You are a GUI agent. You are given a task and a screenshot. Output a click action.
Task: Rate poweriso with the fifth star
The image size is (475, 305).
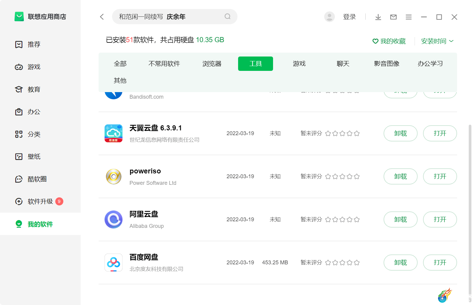[357, 176]
